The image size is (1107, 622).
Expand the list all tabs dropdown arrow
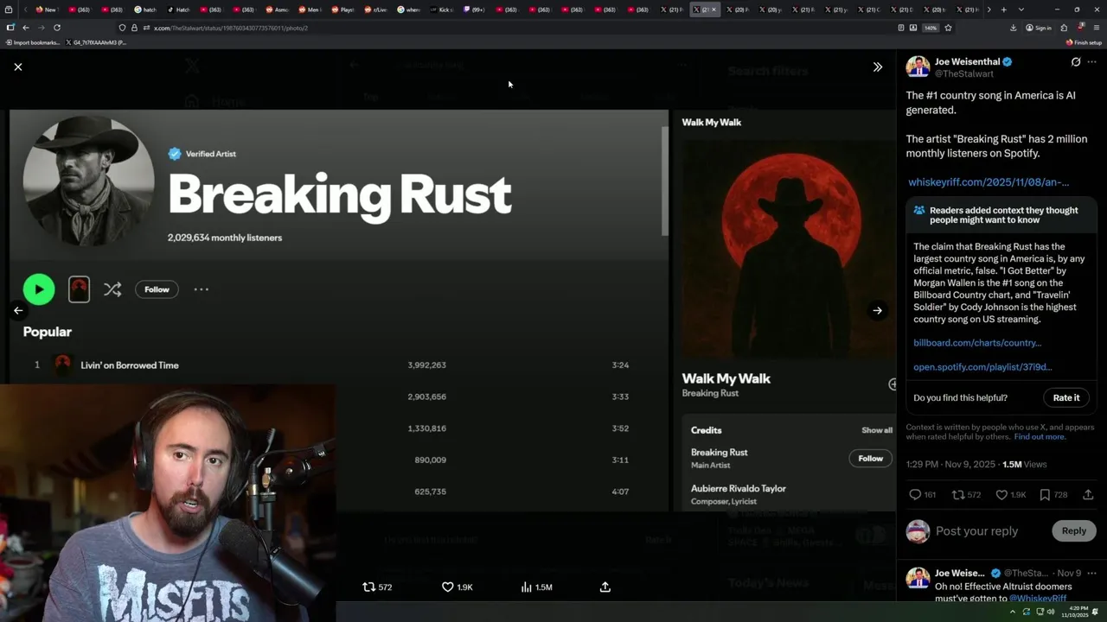tap(1021, 10)
